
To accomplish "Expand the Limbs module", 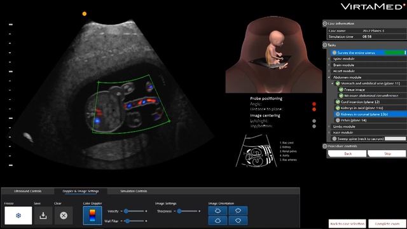I will point(329,127).
